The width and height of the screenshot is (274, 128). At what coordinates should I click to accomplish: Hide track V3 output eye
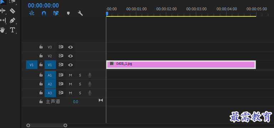(x=70, y=47)
